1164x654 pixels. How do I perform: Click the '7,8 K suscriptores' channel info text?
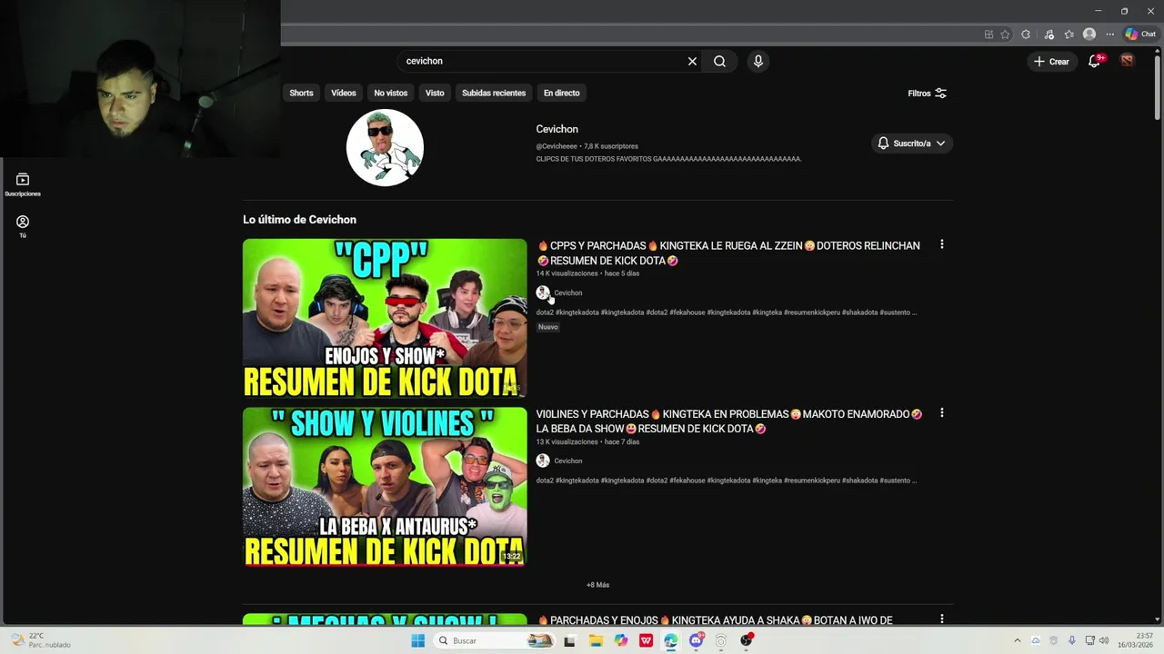(x=611, y=146)
